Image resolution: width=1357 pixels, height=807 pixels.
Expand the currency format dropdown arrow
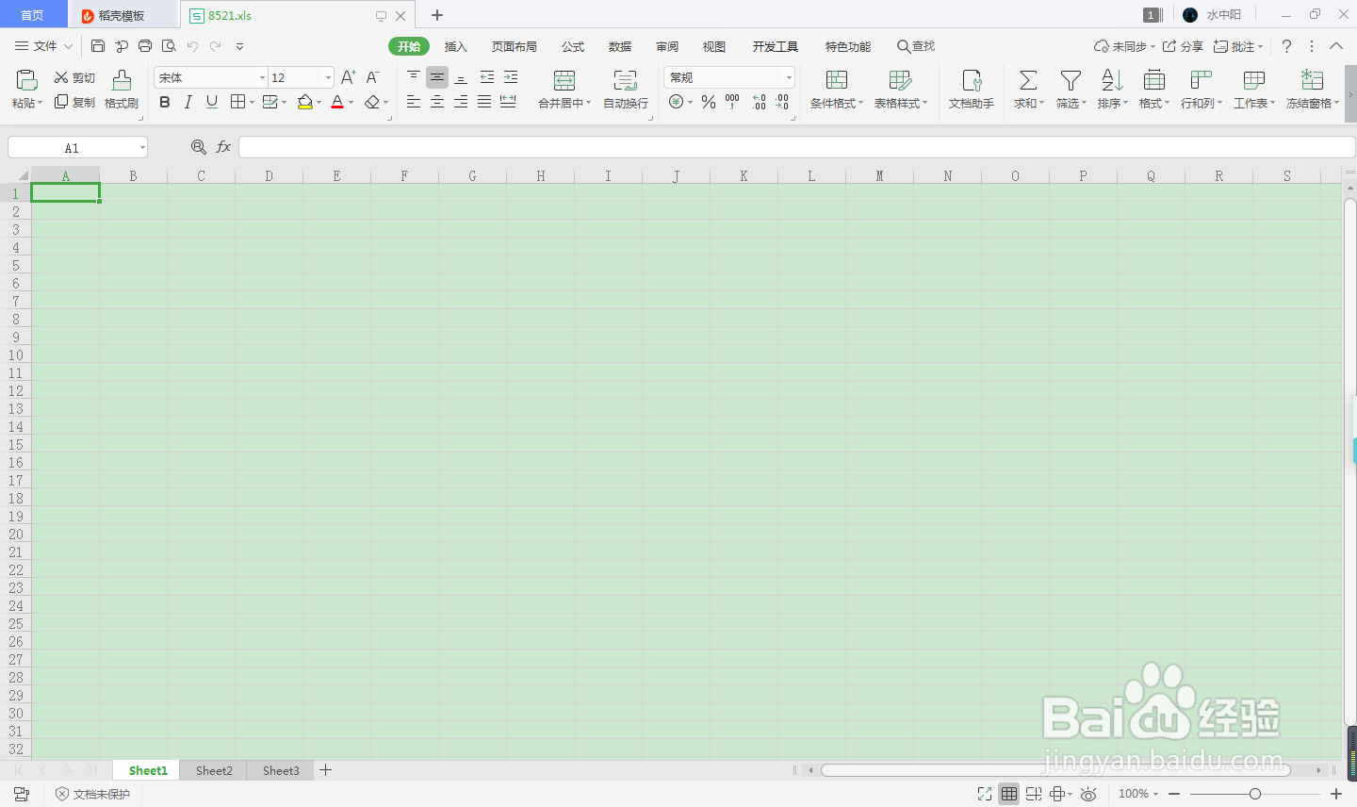click(691, 102)
